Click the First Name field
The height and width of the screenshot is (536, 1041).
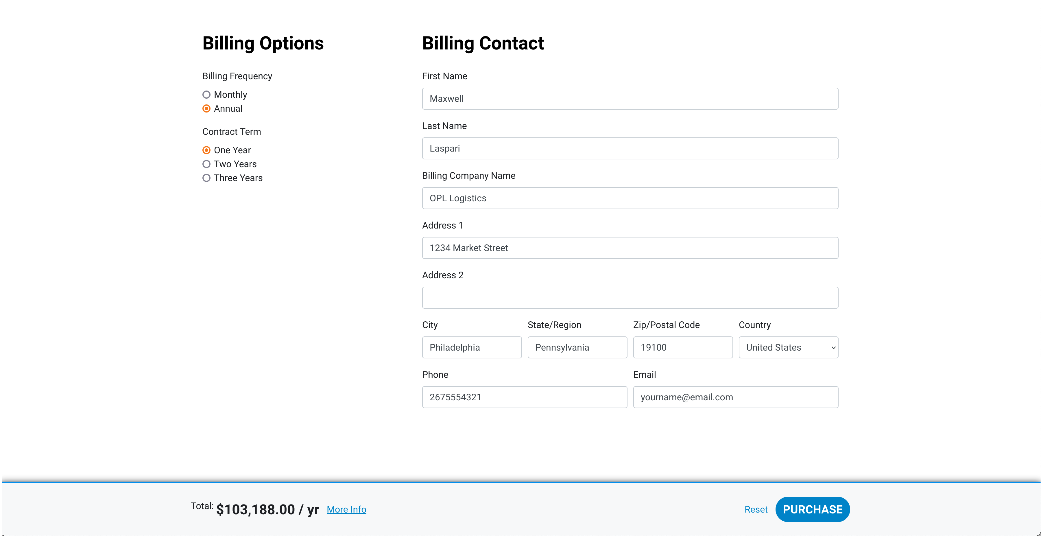[x=630, y=99]
